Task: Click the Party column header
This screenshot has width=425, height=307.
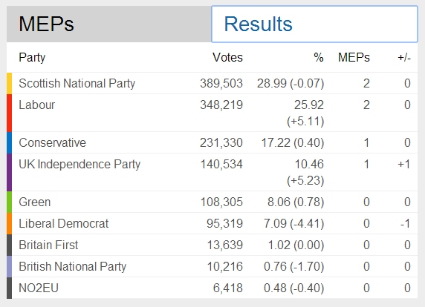Action: [32, 58]
